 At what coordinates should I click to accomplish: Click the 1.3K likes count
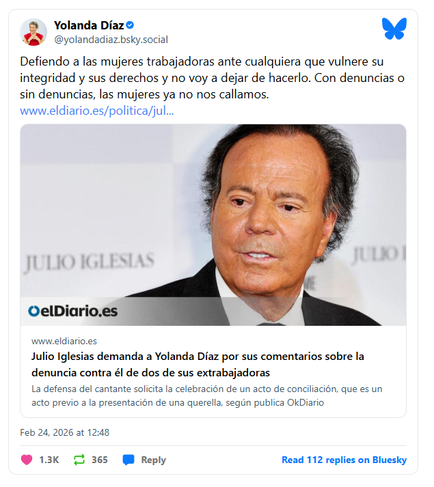[49, 460]
